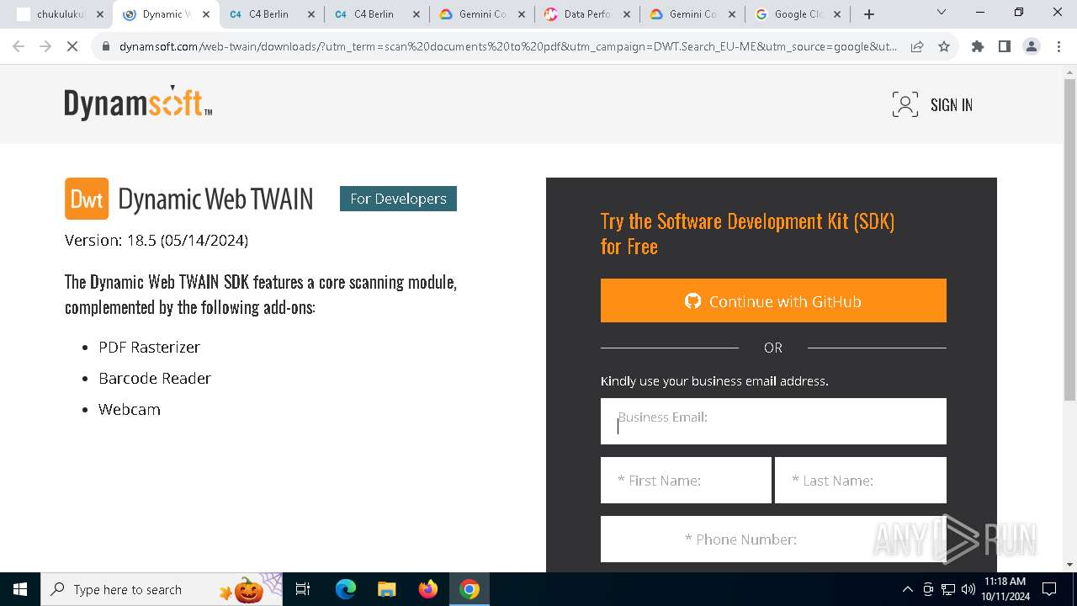The width and height of the screenshot is (1077, 606).
Task: Click the taskbar search box
Action: (x=162, y=589)
